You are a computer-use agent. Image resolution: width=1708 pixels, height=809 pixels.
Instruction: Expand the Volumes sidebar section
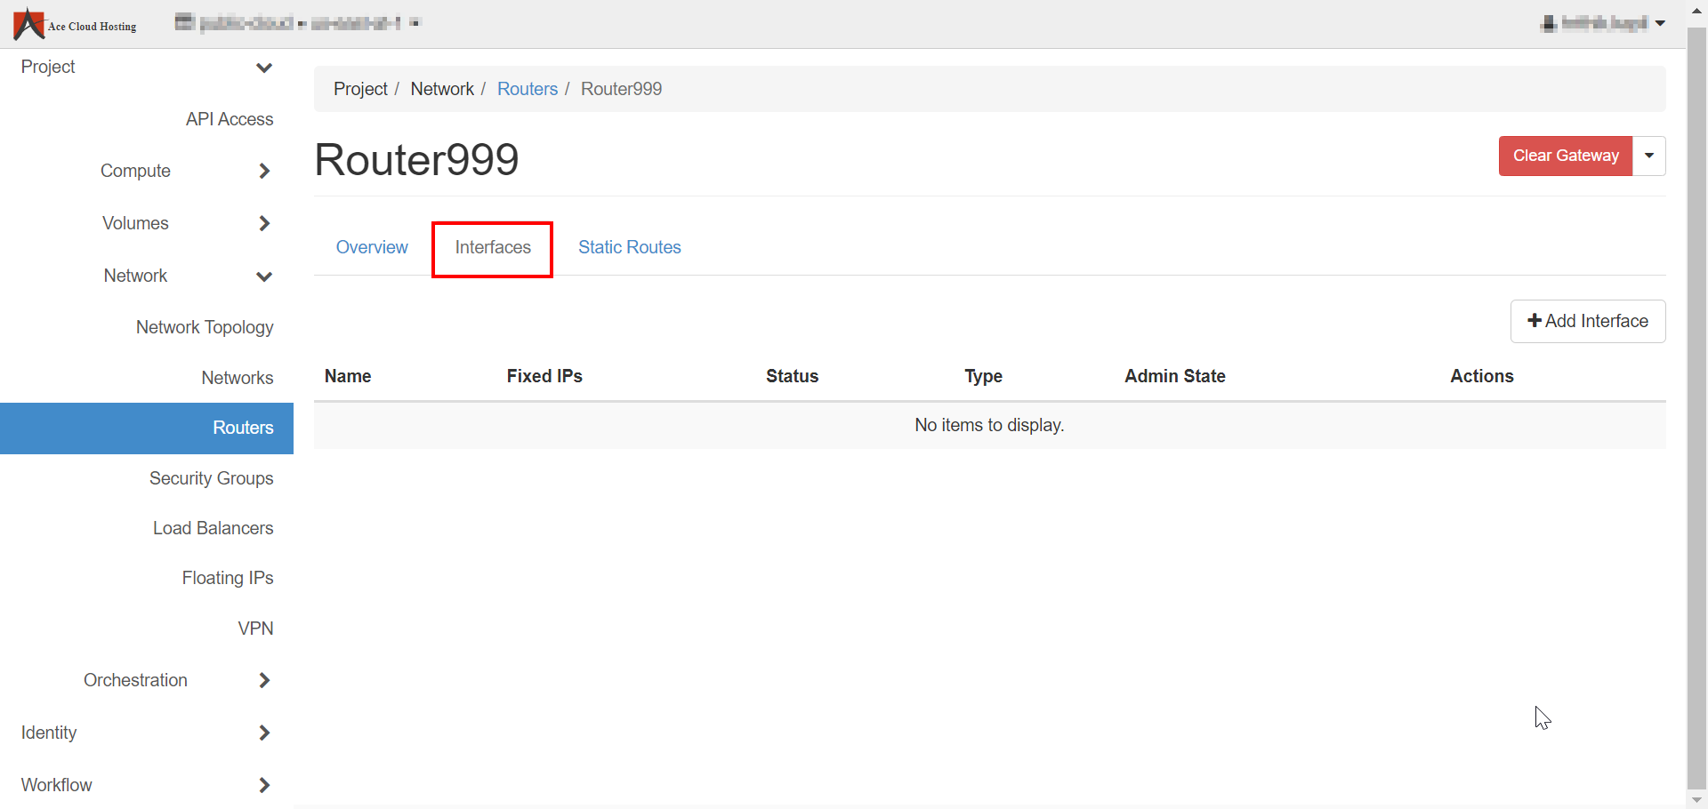[263, 223]
